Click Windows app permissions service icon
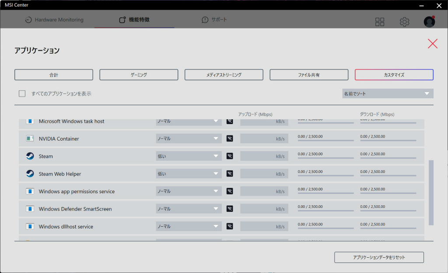Viewport: 448px width, 273px height. click(x=30, y=191)
